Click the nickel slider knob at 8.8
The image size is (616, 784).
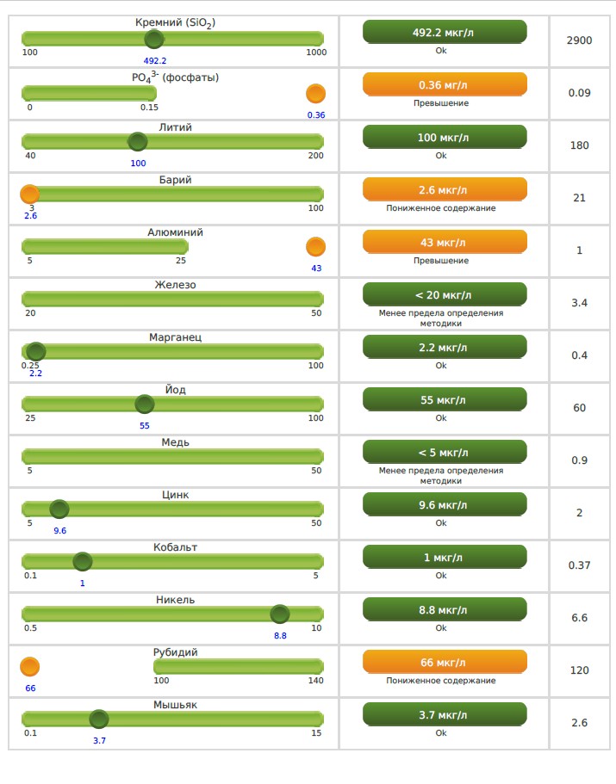pos(279,614)
